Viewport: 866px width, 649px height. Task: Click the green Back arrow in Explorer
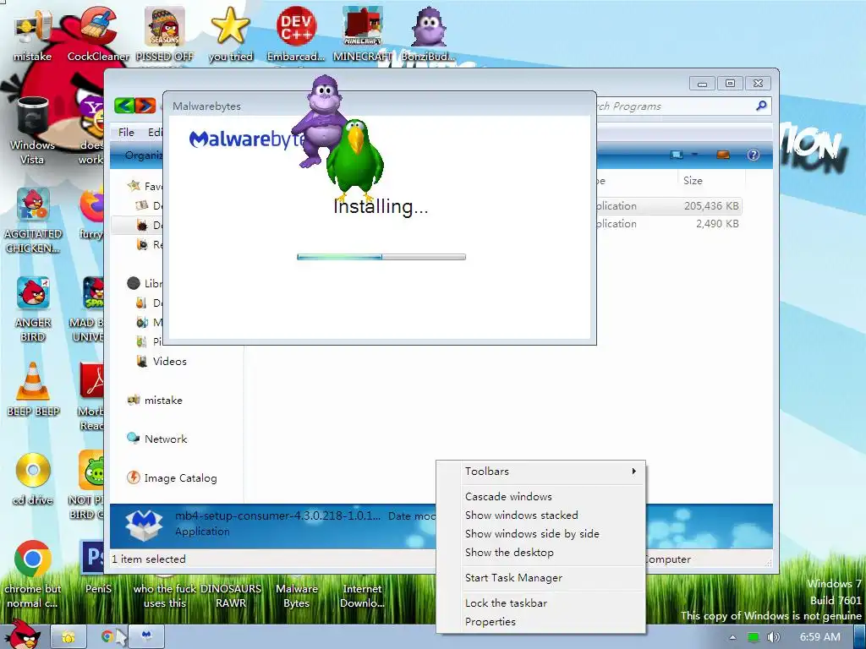124,106
